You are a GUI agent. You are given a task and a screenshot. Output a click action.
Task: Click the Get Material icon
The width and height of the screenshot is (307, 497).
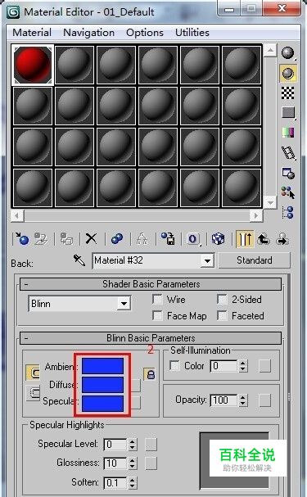pyautogui.click(x=21, y=238)
